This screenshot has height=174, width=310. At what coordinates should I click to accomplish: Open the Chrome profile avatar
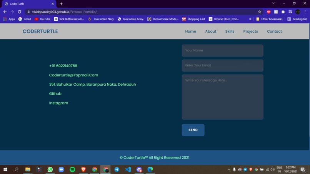click(x=298, y=12)
